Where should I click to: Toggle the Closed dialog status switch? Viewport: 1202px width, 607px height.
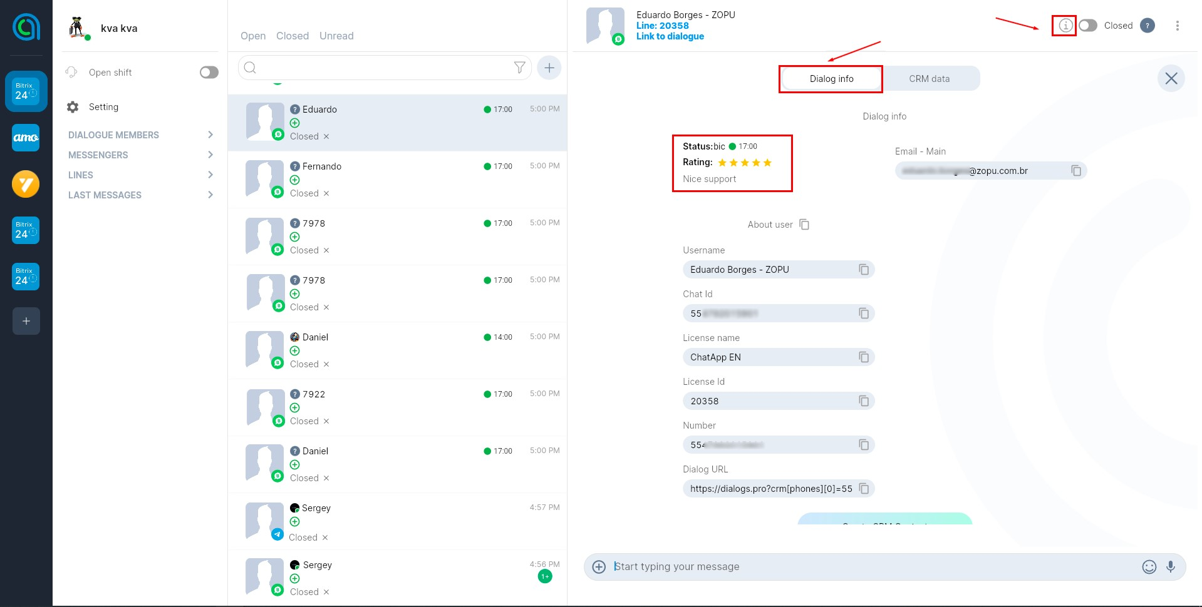coord(1088,26)
